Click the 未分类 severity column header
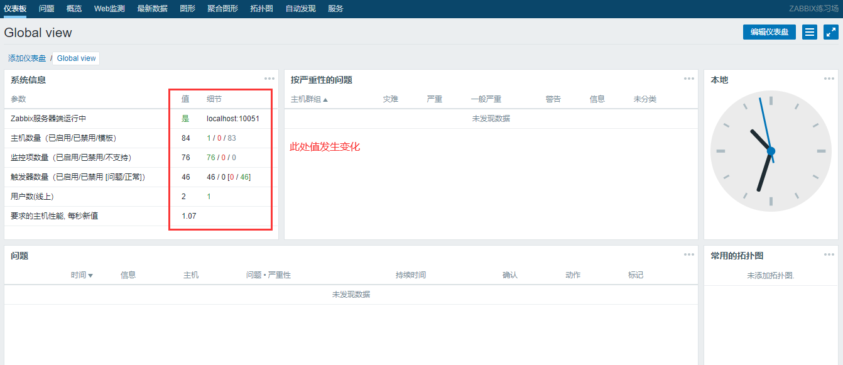This screenshot has width=843, height=365. tap(645, 99)
